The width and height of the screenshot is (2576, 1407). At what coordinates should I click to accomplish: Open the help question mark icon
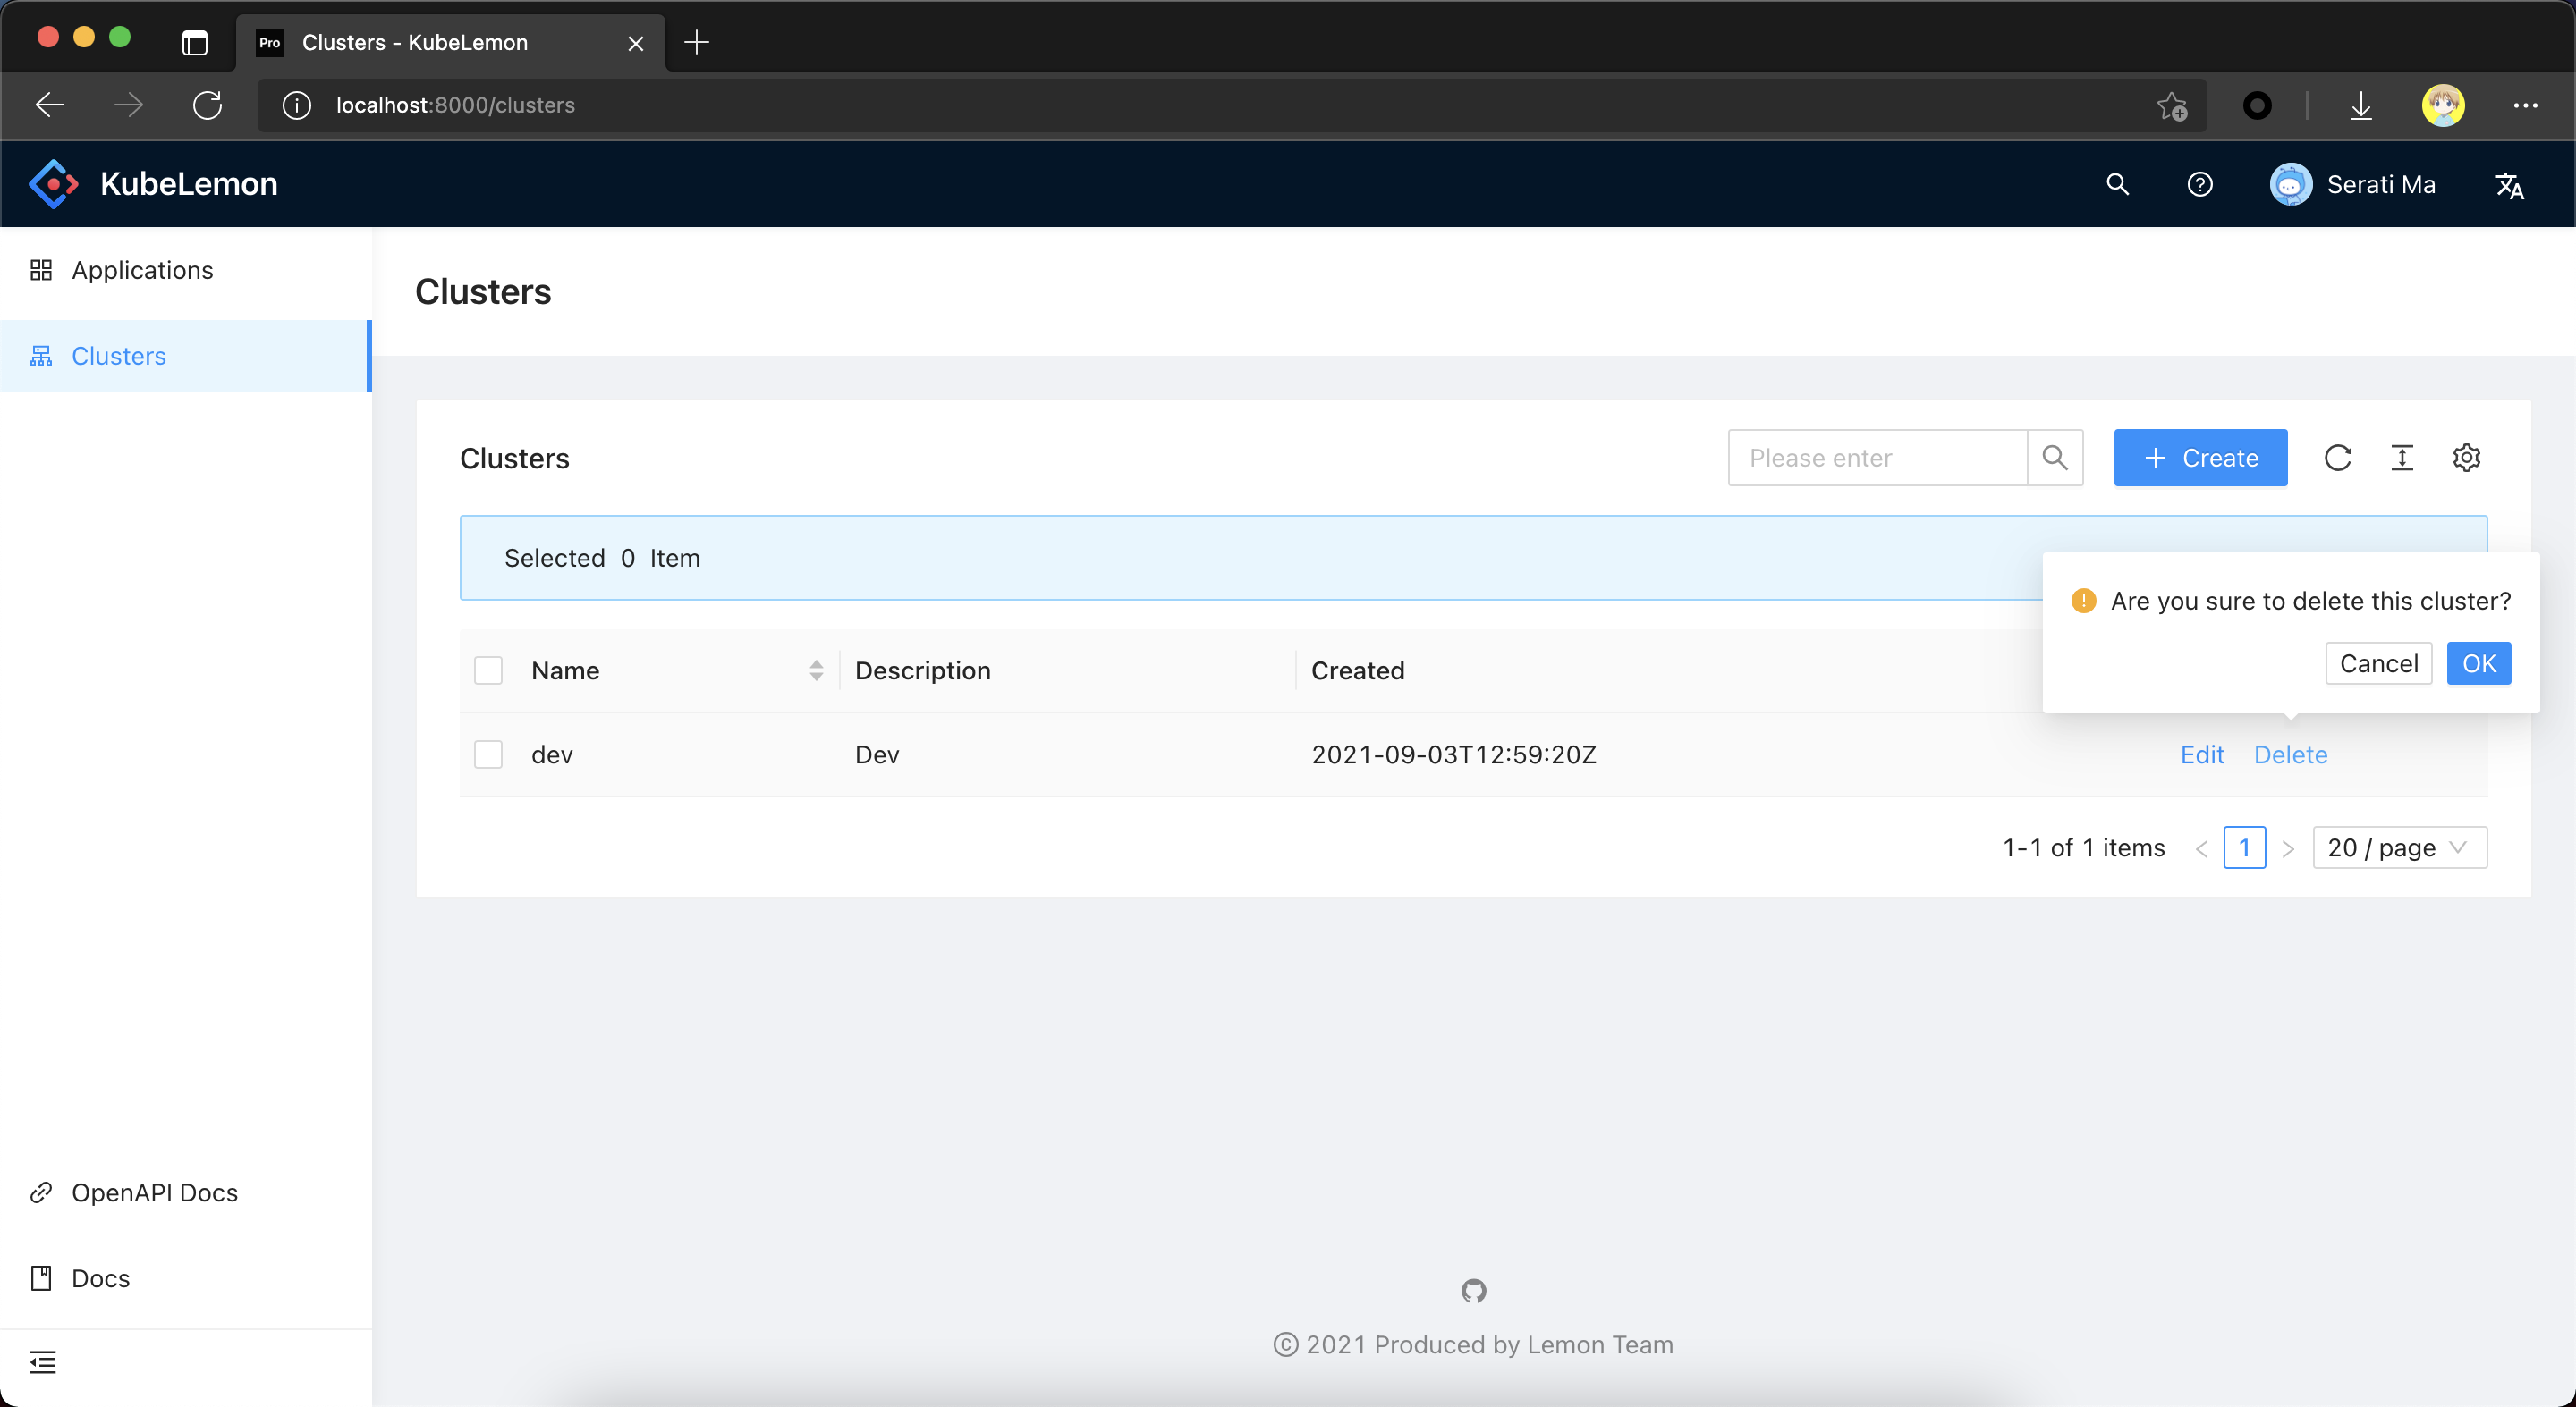(2199, 184)
